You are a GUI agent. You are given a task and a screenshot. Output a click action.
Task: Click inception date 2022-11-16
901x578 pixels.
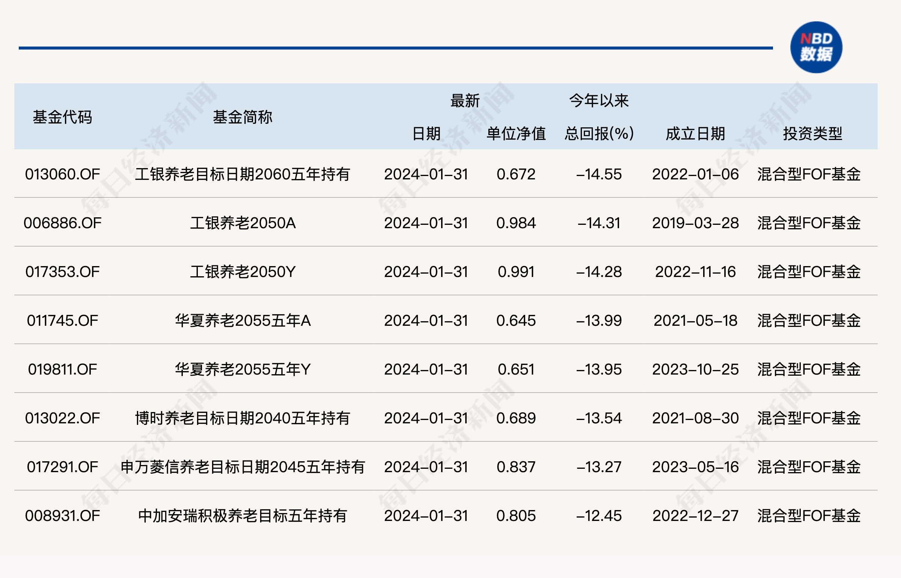tap(695, 272)
